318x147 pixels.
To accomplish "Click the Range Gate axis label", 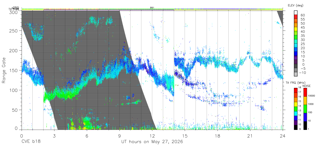I will click(4, 71).
